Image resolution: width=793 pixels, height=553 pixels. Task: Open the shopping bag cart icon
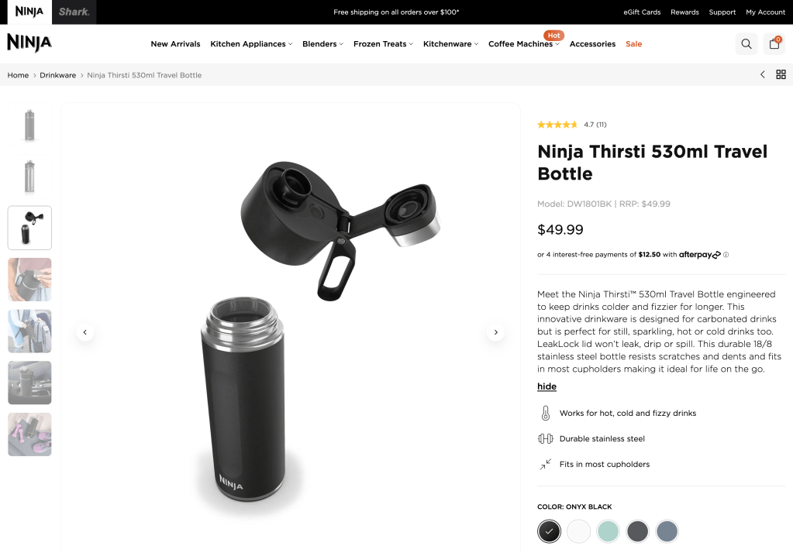point(774,44)
